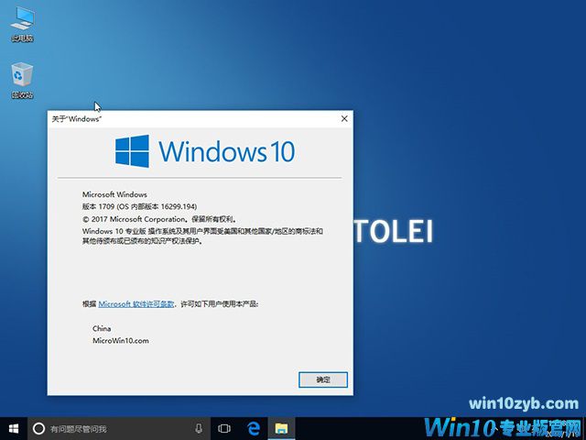586x440 pixels.
Task: Click the Windows logo in the About dialog
Action: coord(133,150)
